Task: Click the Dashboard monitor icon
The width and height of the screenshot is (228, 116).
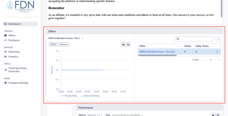Action: 6,24
